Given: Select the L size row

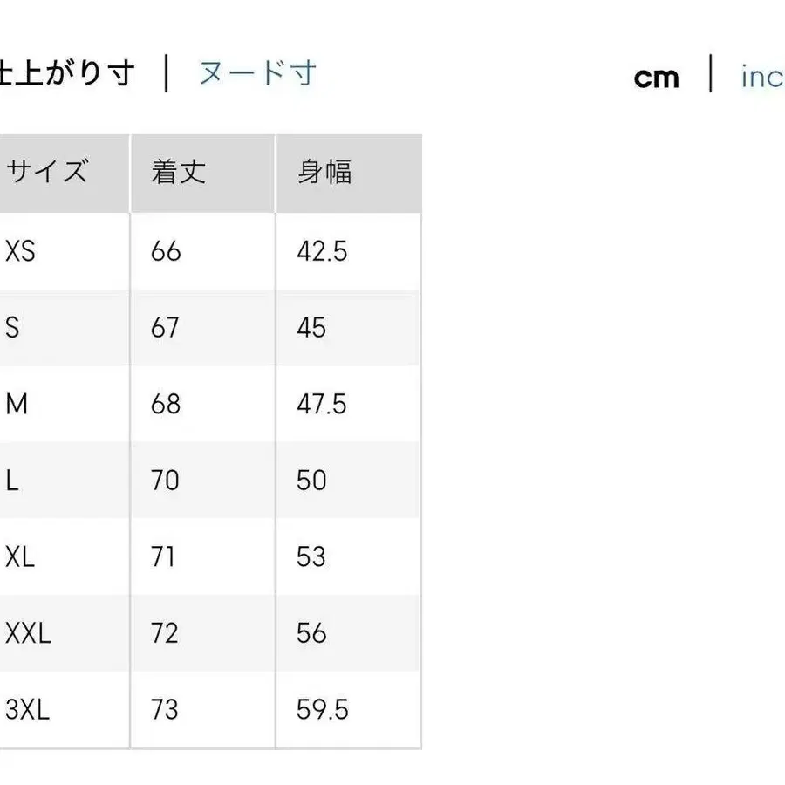Looking at the screenshot, I should pos(9,481).
